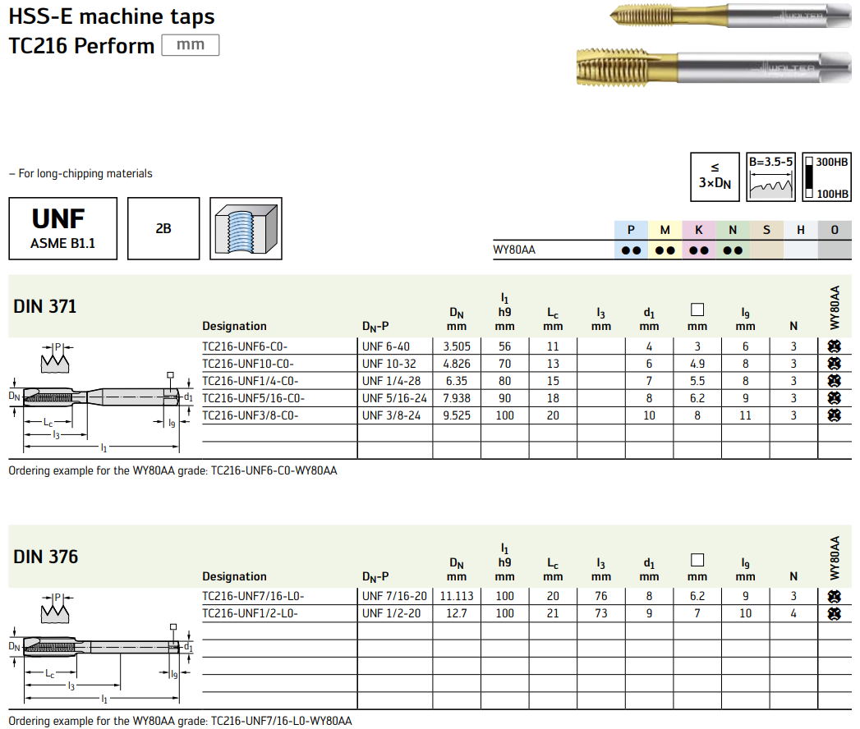This screenshot has height=729, width=860.
Task: Click the O material group swatch
Action: click(x=835, y=230)
